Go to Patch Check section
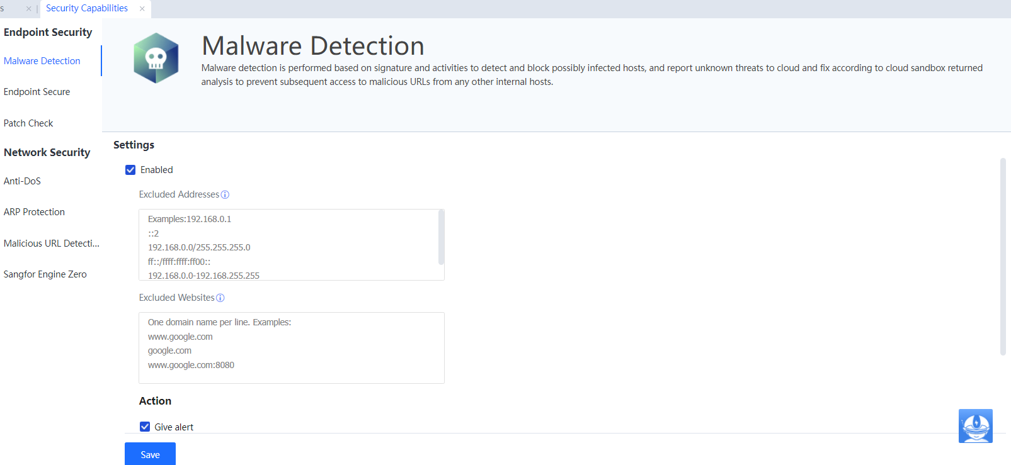1011x465 pixels. (28, 123)
